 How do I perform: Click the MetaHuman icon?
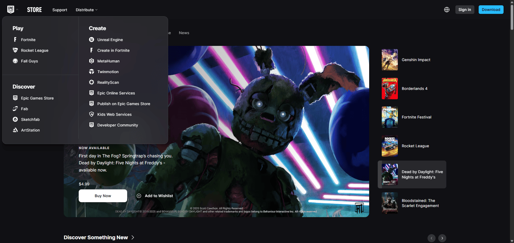coord(91,61)
